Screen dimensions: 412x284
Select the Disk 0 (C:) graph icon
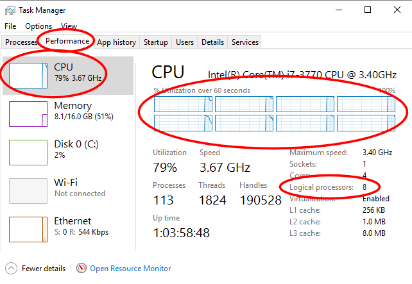28,152
